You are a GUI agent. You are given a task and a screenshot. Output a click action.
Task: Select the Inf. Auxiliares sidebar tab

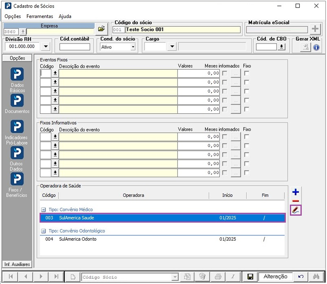(17, 264)
